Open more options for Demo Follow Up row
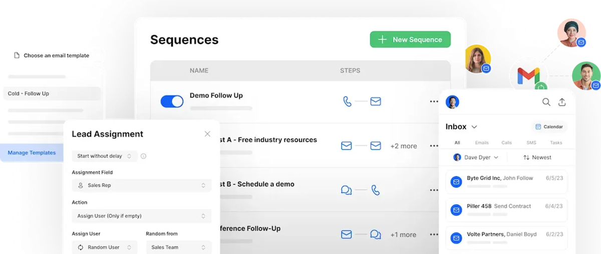Viewport: 601px width, 254px height. click(434, 101)
